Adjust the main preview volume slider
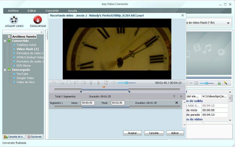 207,83
